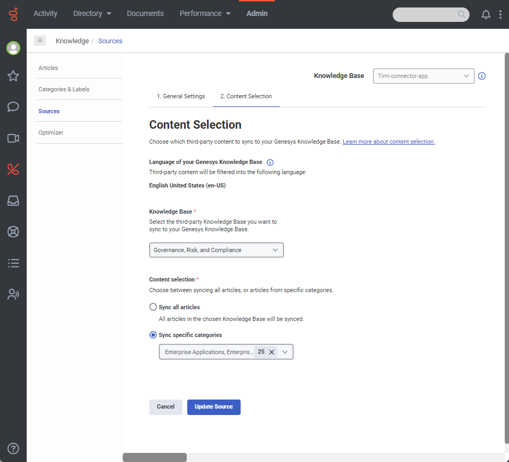Open Governance, Risk, and Compliance dropdown
The height and width of the screenshot is (462, 509).
216,250
